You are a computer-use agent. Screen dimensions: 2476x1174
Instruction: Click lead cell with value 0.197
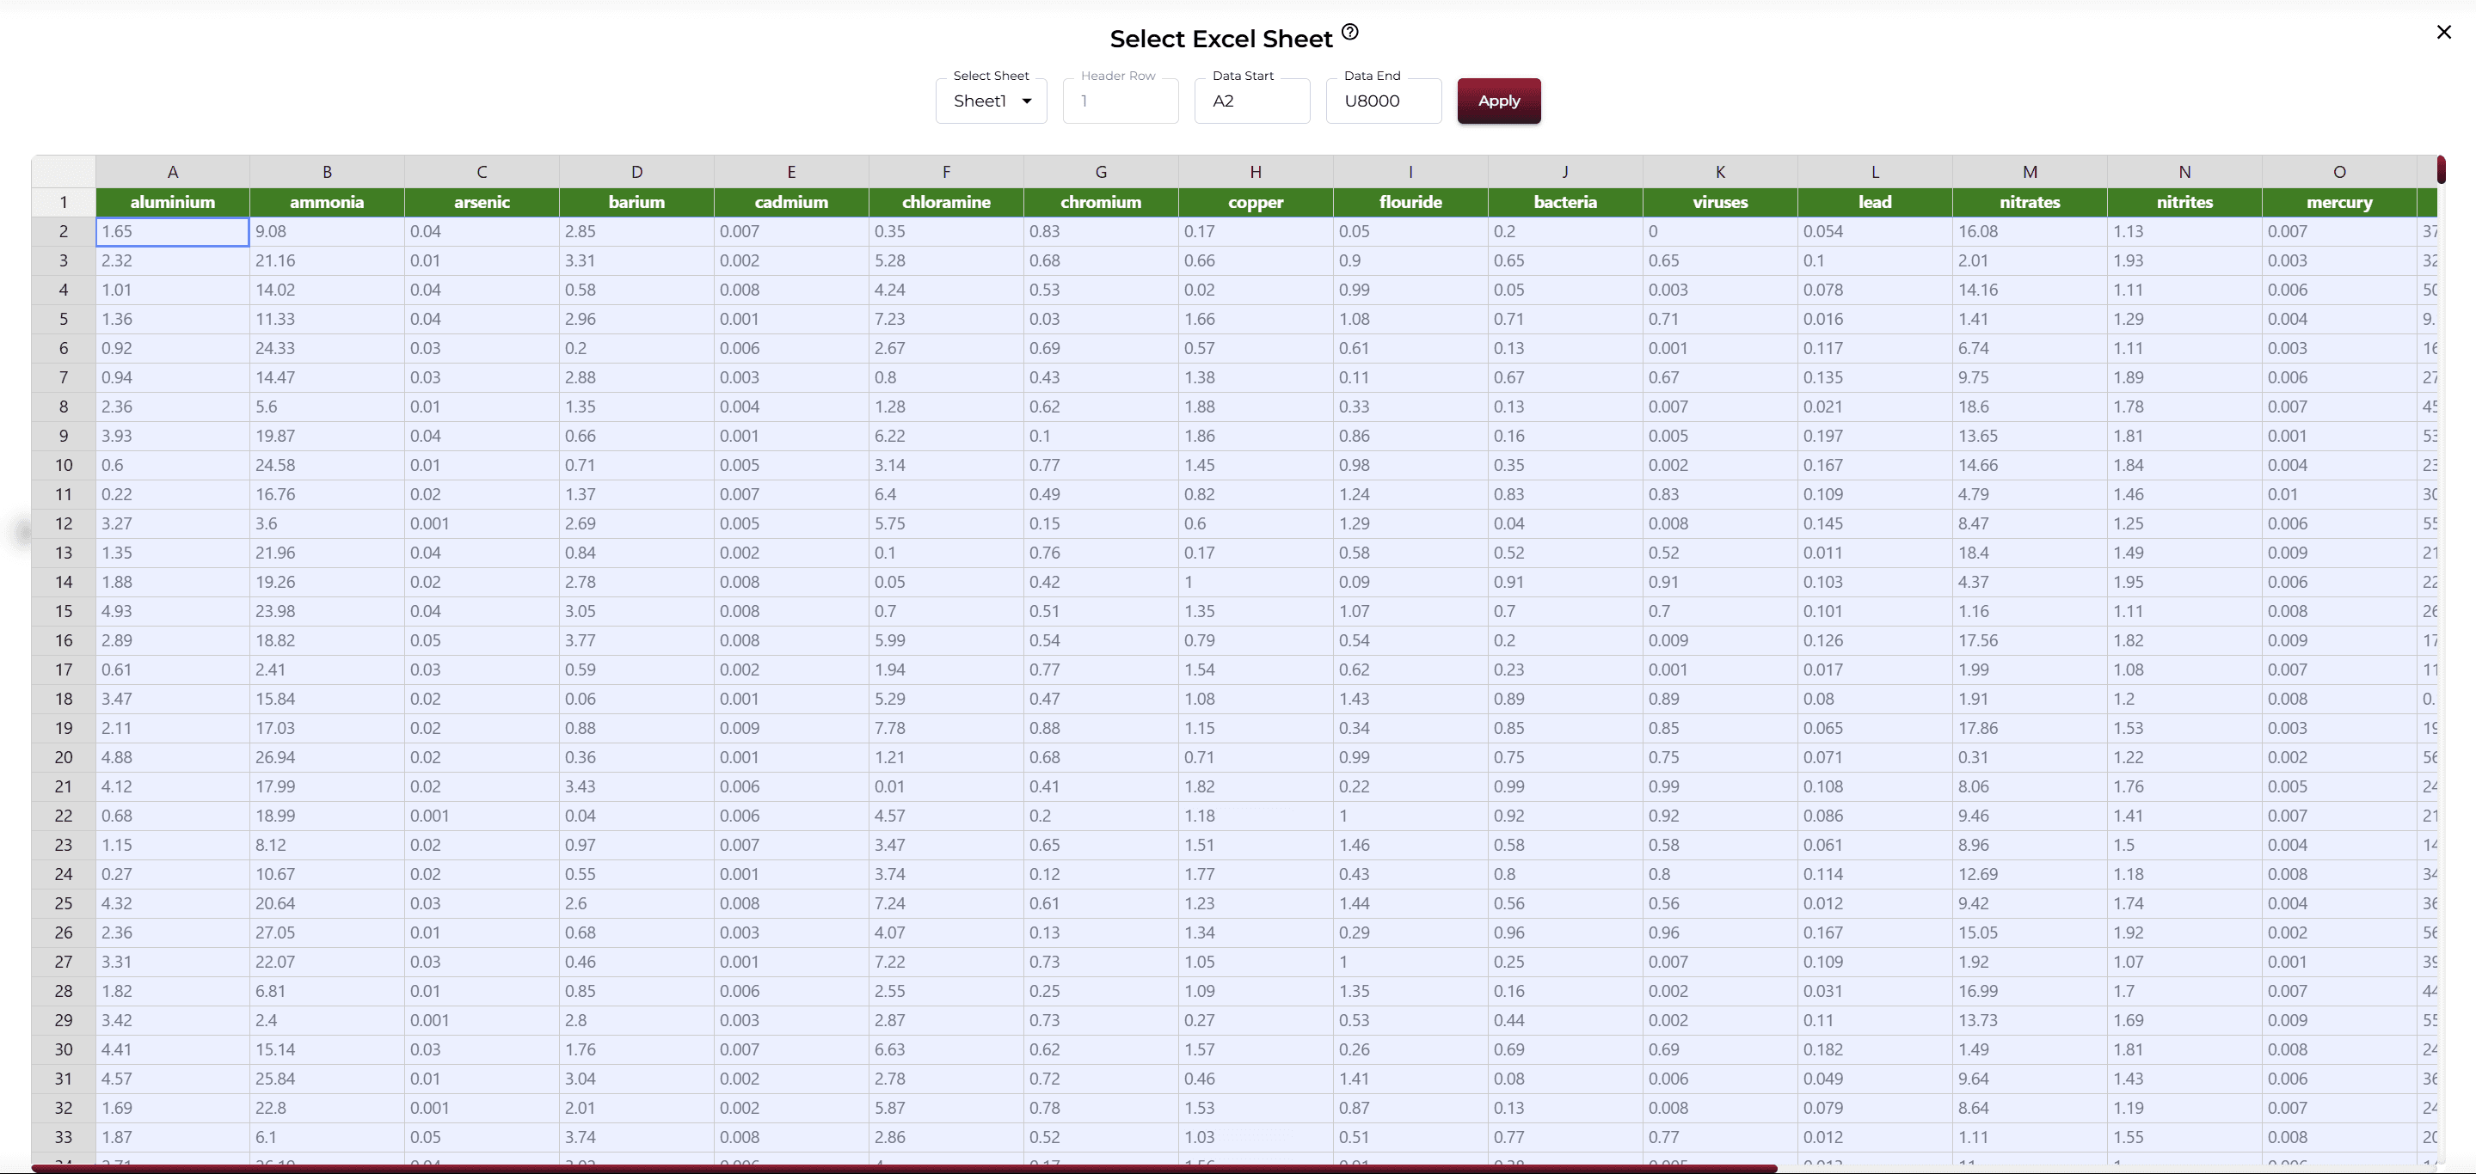tap(1875, 436)
